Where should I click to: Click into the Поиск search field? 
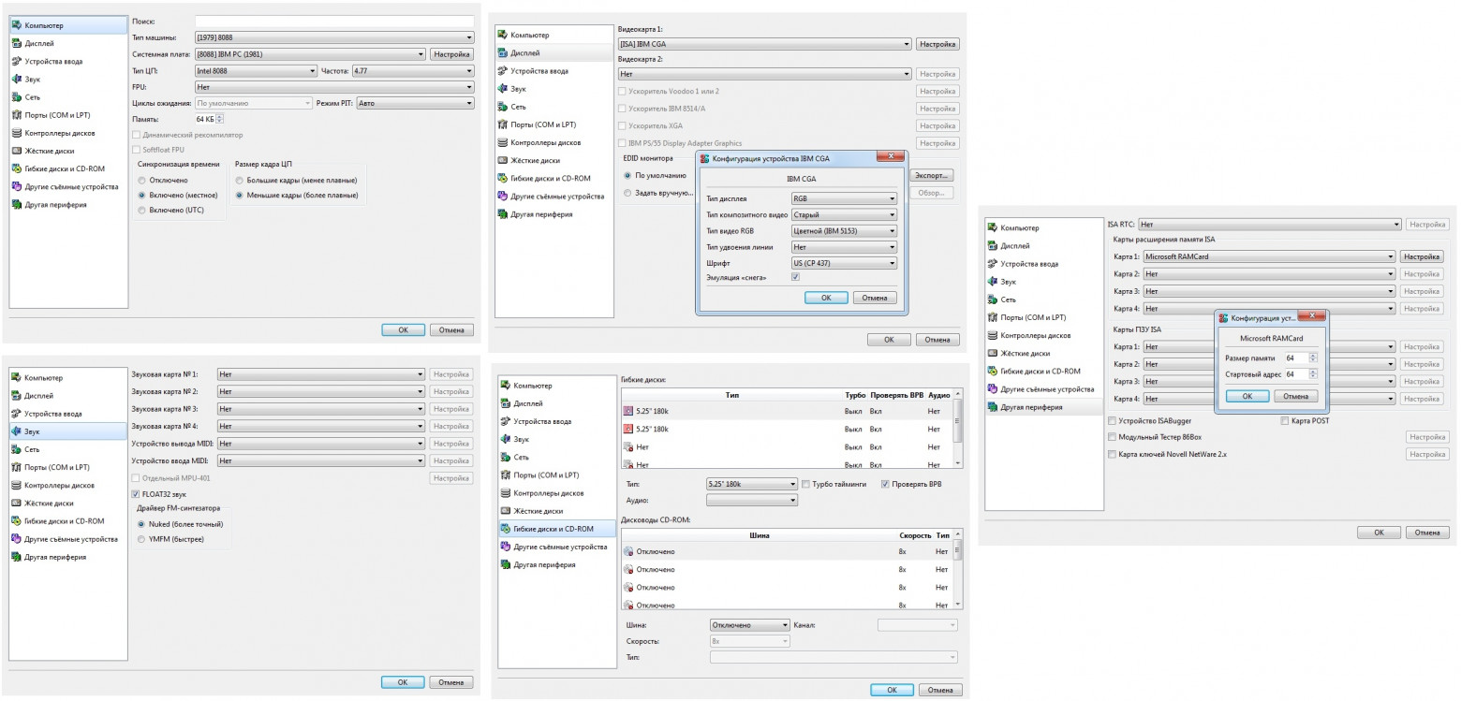(x=333, y=21)
